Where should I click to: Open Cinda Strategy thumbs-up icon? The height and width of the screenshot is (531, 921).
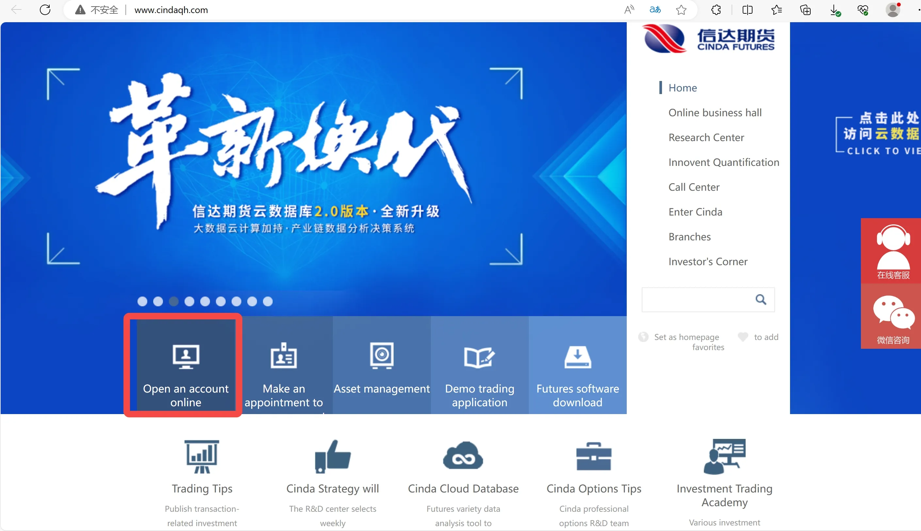(x=332, y=457)
